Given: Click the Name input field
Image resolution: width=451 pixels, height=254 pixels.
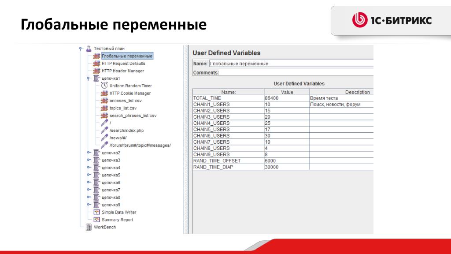Looking at the screenshot, I should click(x=291, y=63).
